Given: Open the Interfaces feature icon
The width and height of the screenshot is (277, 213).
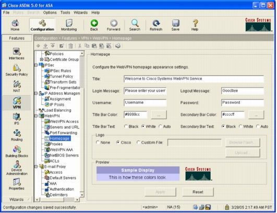Looking at the screenshot, I should [17, 54].
